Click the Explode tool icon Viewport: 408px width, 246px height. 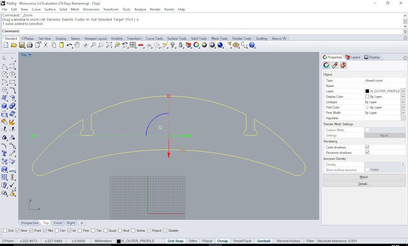[12, 122]
